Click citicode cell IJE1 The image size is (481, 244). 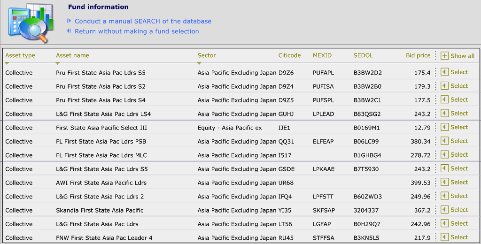pyautogui.click(x=284, y=128)
